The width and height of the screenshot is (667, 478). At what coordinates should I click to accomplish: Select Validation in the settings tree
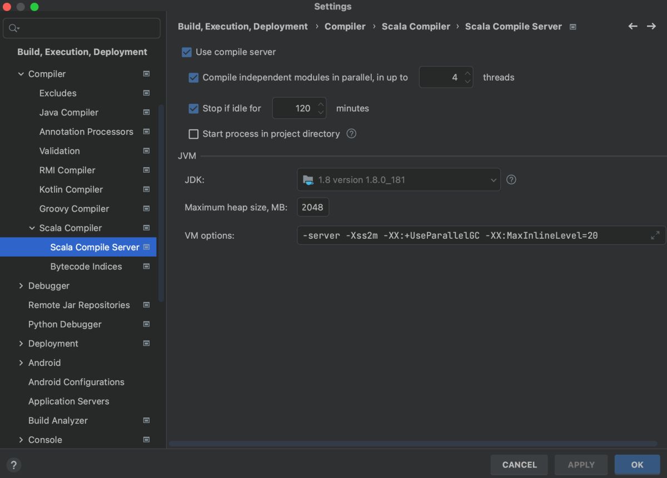pos(59,151)
